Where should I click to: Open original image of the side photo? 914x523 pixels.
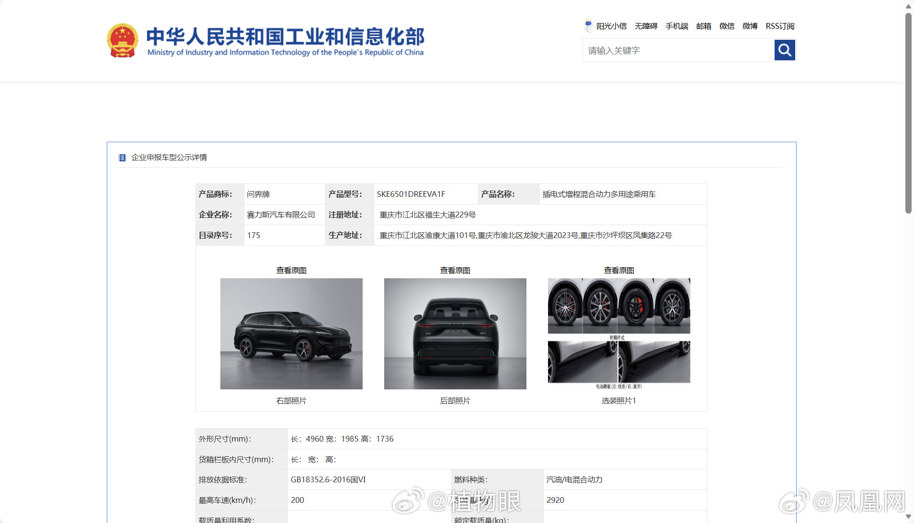(290, 270)
